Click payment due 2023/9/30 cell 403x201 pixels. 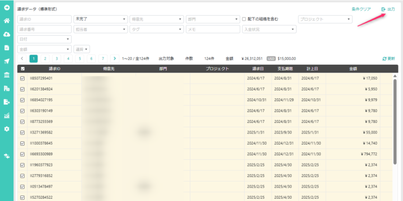(x=285, y=132)
